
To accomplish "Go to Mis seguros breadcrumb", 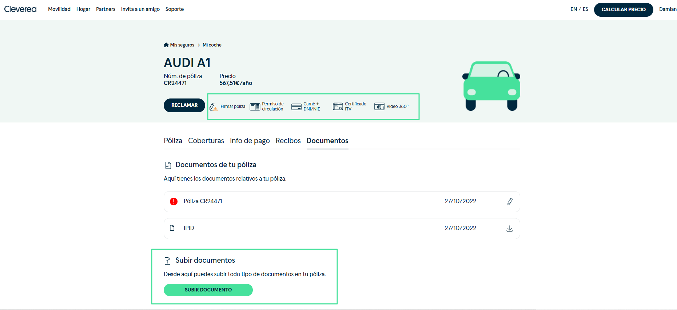I will pyautogui.click(x=182, y=45).
